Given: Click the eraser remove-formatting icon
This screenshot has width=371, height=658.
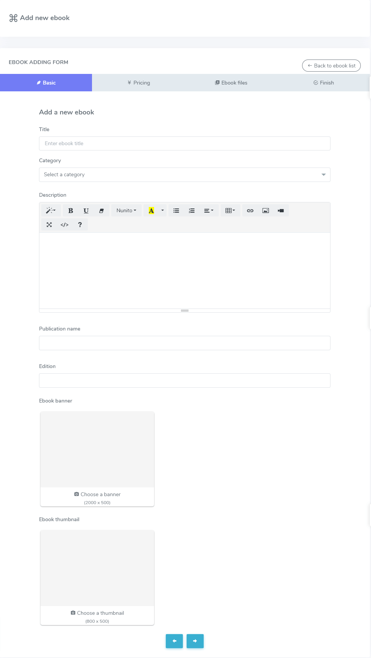Looking at the screenshot, I should pyautogui.click(x=101, y=211).
